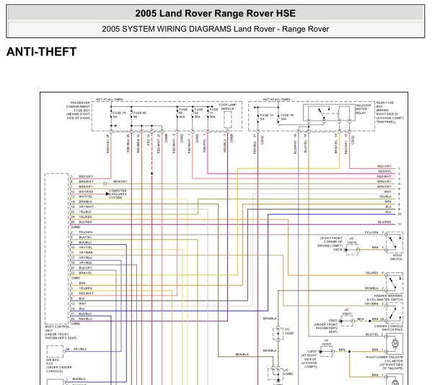The image size is (435, 385).
Task: Select the FUSE 15 5A label
Action: (119, 115)
